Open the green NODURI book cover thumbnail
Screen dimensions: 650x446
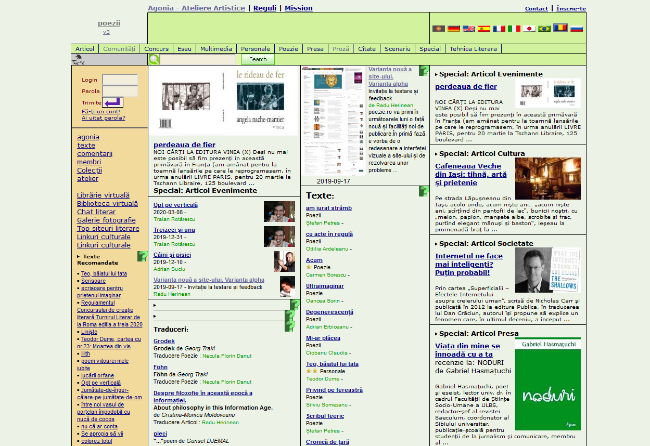(547, 384)
